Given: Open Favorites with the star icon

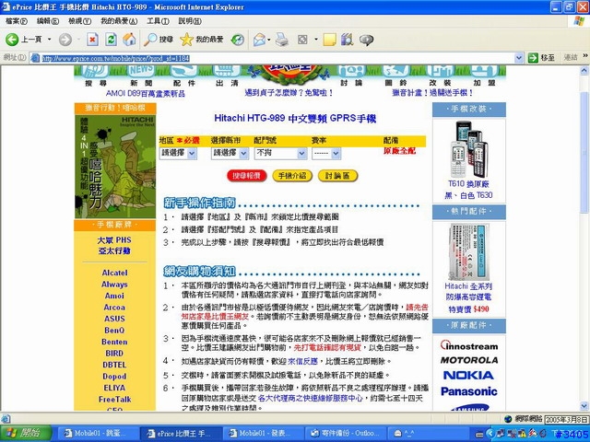Looking at the screenshot, I should [202, 40].
